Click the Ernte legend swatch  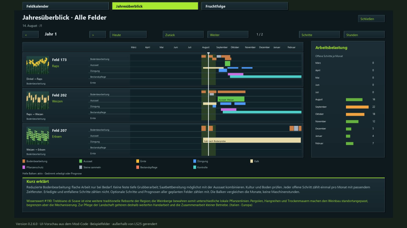(x=138, y=161)
